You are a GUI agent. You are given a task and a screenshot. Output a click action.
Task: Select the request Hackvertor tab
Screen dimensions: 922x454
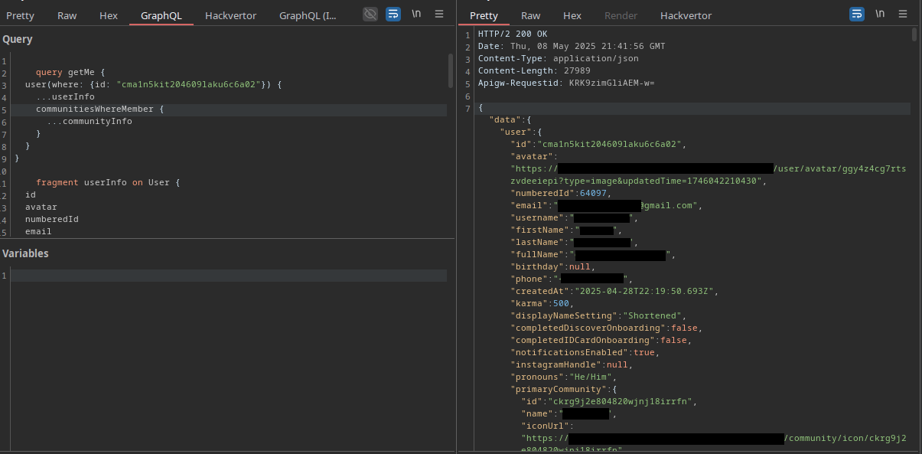click(x=230, y=15)
